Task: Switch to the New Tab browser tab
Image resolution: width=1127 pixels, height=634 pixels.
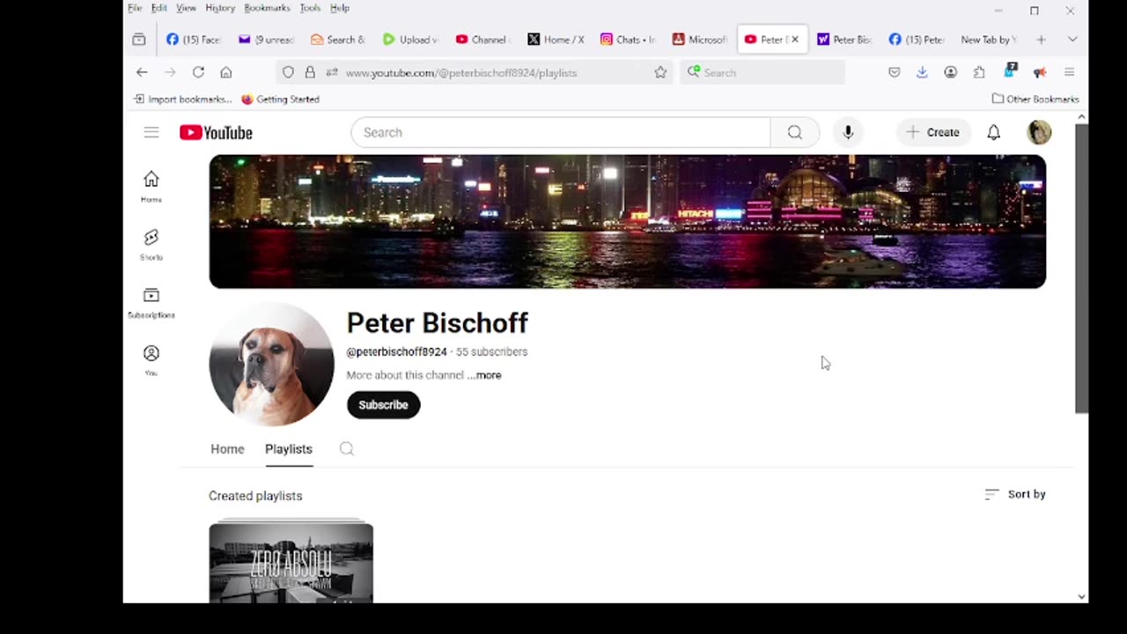Action: tap(988, 40)
